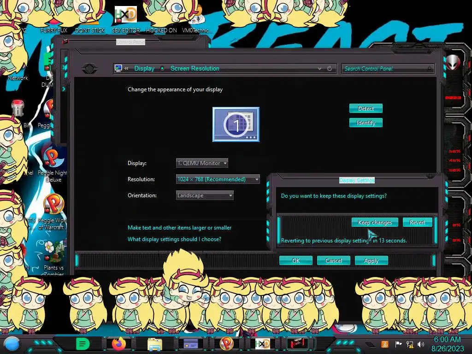Select the Peggle Nights Deluxe desktop icon
Image resolution: width=472 pixels, height=354 pixels.
(x=53, y=164)
